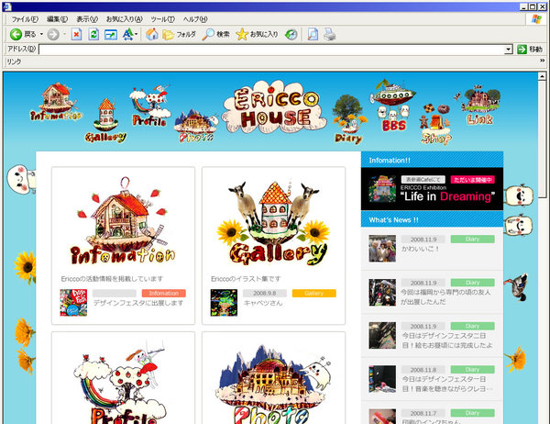Open the Search (検索) toolbar button
Screen dimensions: 550x424
pyautogui.click(x=216, y=34)
